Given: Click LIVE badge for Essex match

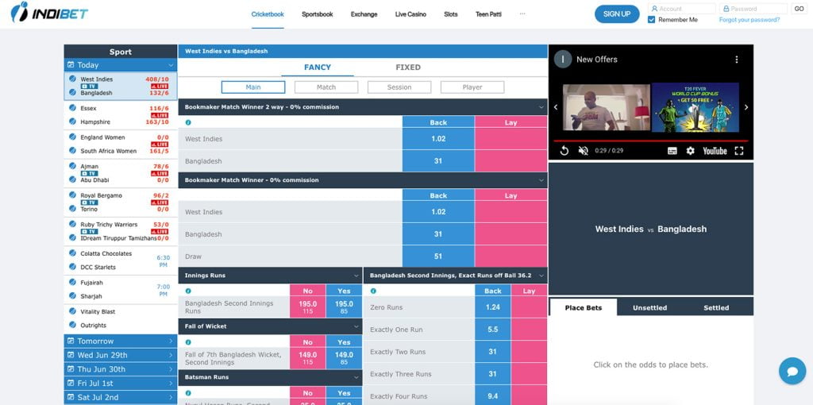Looking at the screenshot, I should tap(160, 115).
